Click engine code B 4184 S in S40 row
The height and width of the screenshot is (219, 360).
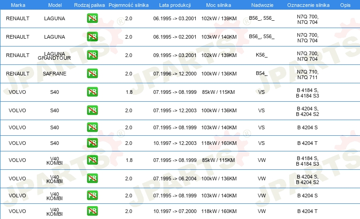click(308, 93)
